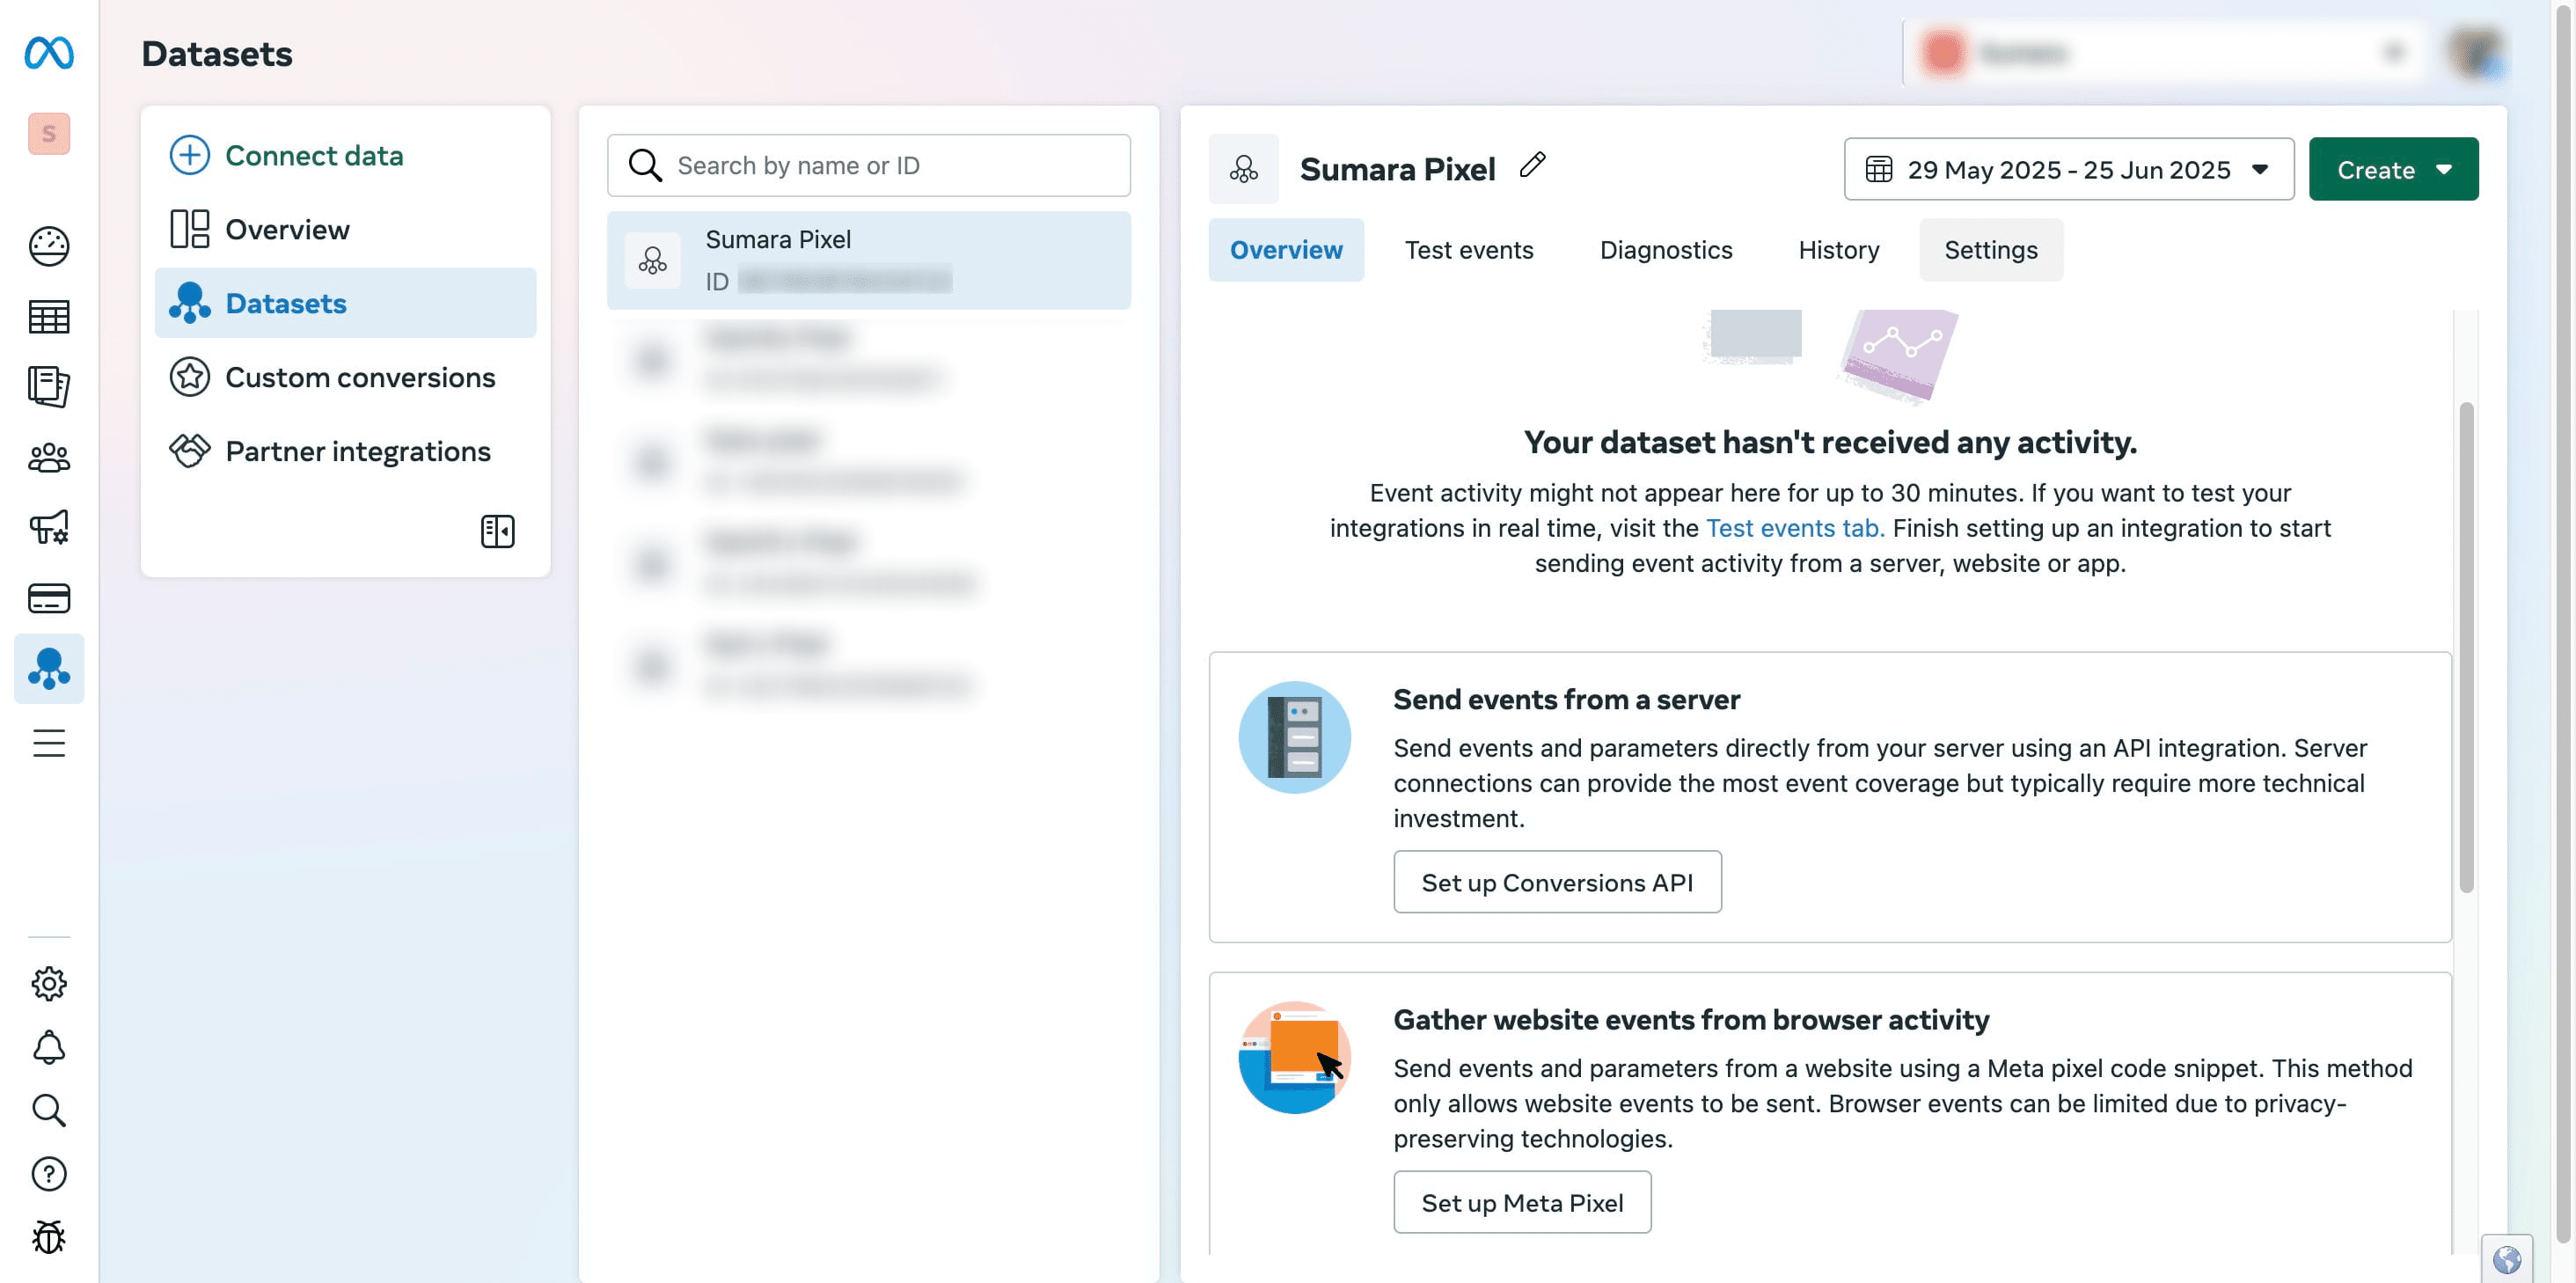Open the gear settings icon in sidebar
Viewport: 2576px width, 1283px height.
pos(49,983)
